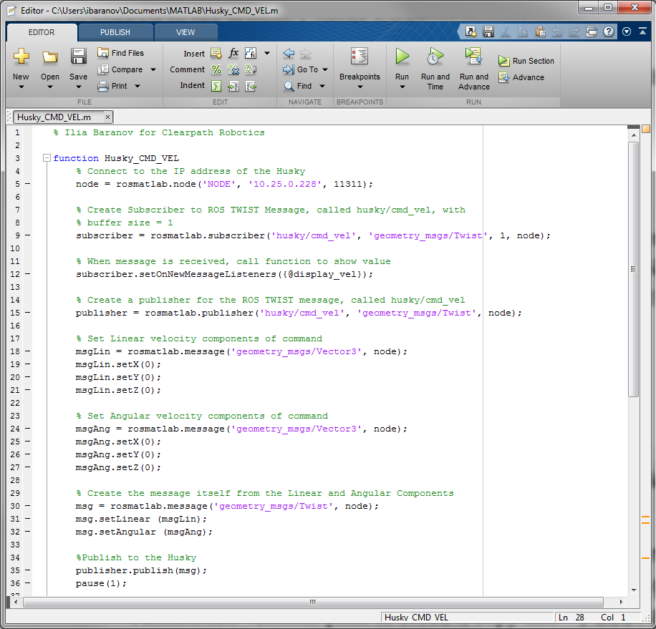
Task: Click the Comment percent icon
Action: click(x=216, y=69)
